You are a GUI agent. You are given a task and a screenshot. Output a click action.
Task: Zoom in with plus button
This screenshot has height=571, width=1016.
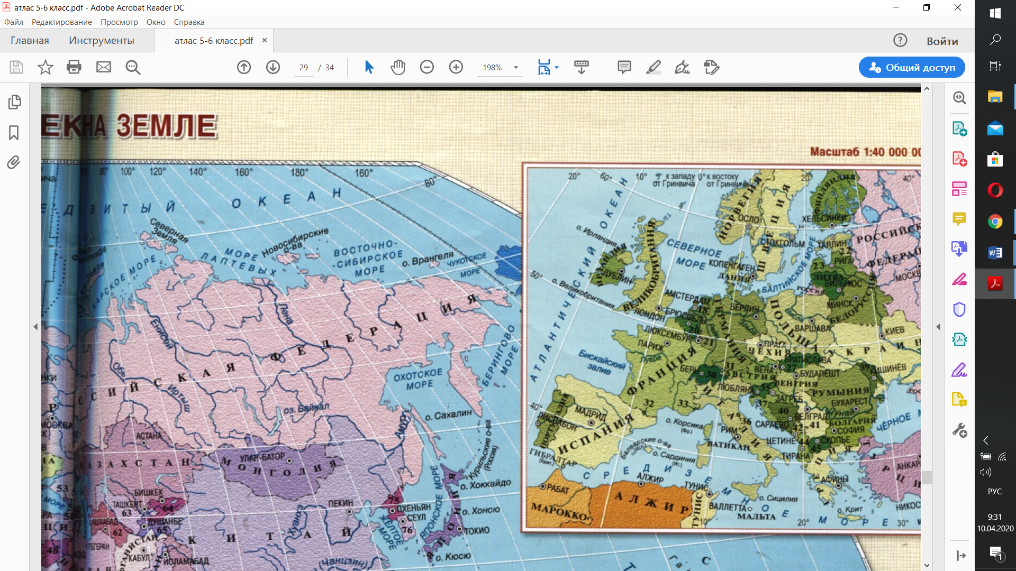(456, 67)
